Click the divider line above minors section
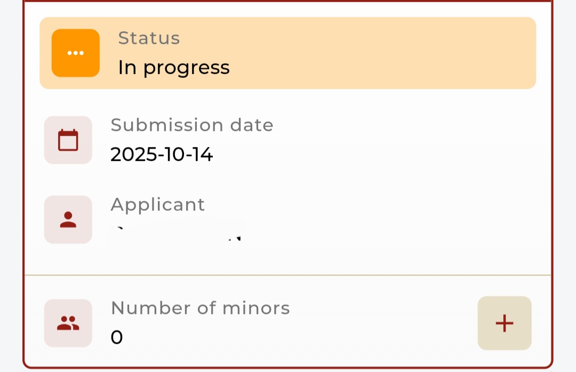Image resolution: width=576 pixels, height=372 pixels. tap(288, 275)
